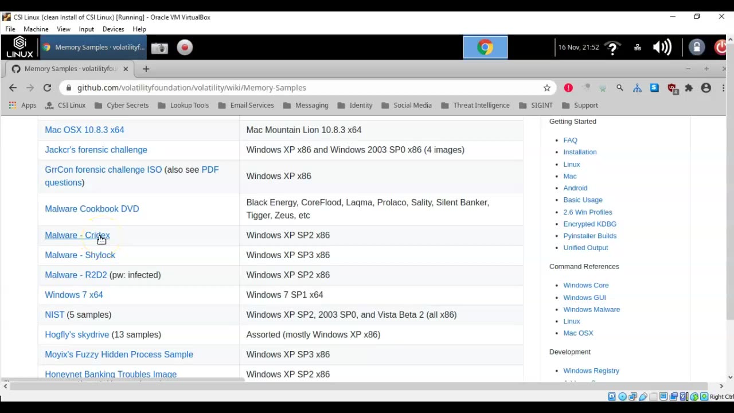Open the Chrome three-dot menu

(x=724, y=88)
